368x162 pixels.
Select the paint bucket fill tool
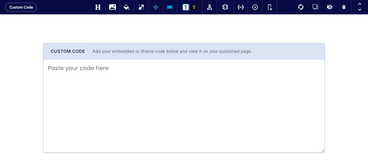point(126,7)
